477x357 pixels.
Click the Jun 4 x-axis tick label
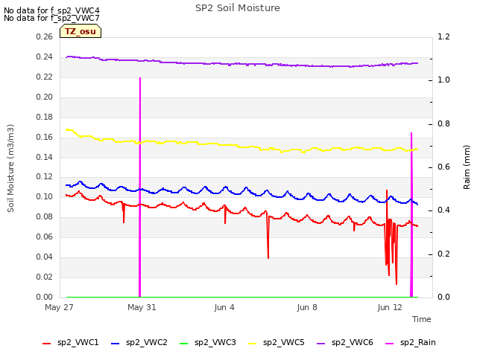click(224, 307)
